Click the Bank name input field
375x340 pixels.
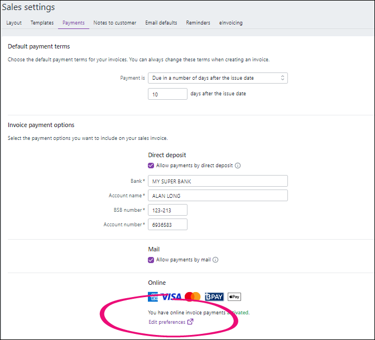coord(218,181)
